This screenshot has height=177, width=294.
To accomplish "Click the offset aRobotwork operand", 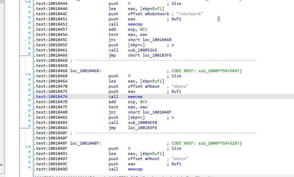I will coord(148,14).
